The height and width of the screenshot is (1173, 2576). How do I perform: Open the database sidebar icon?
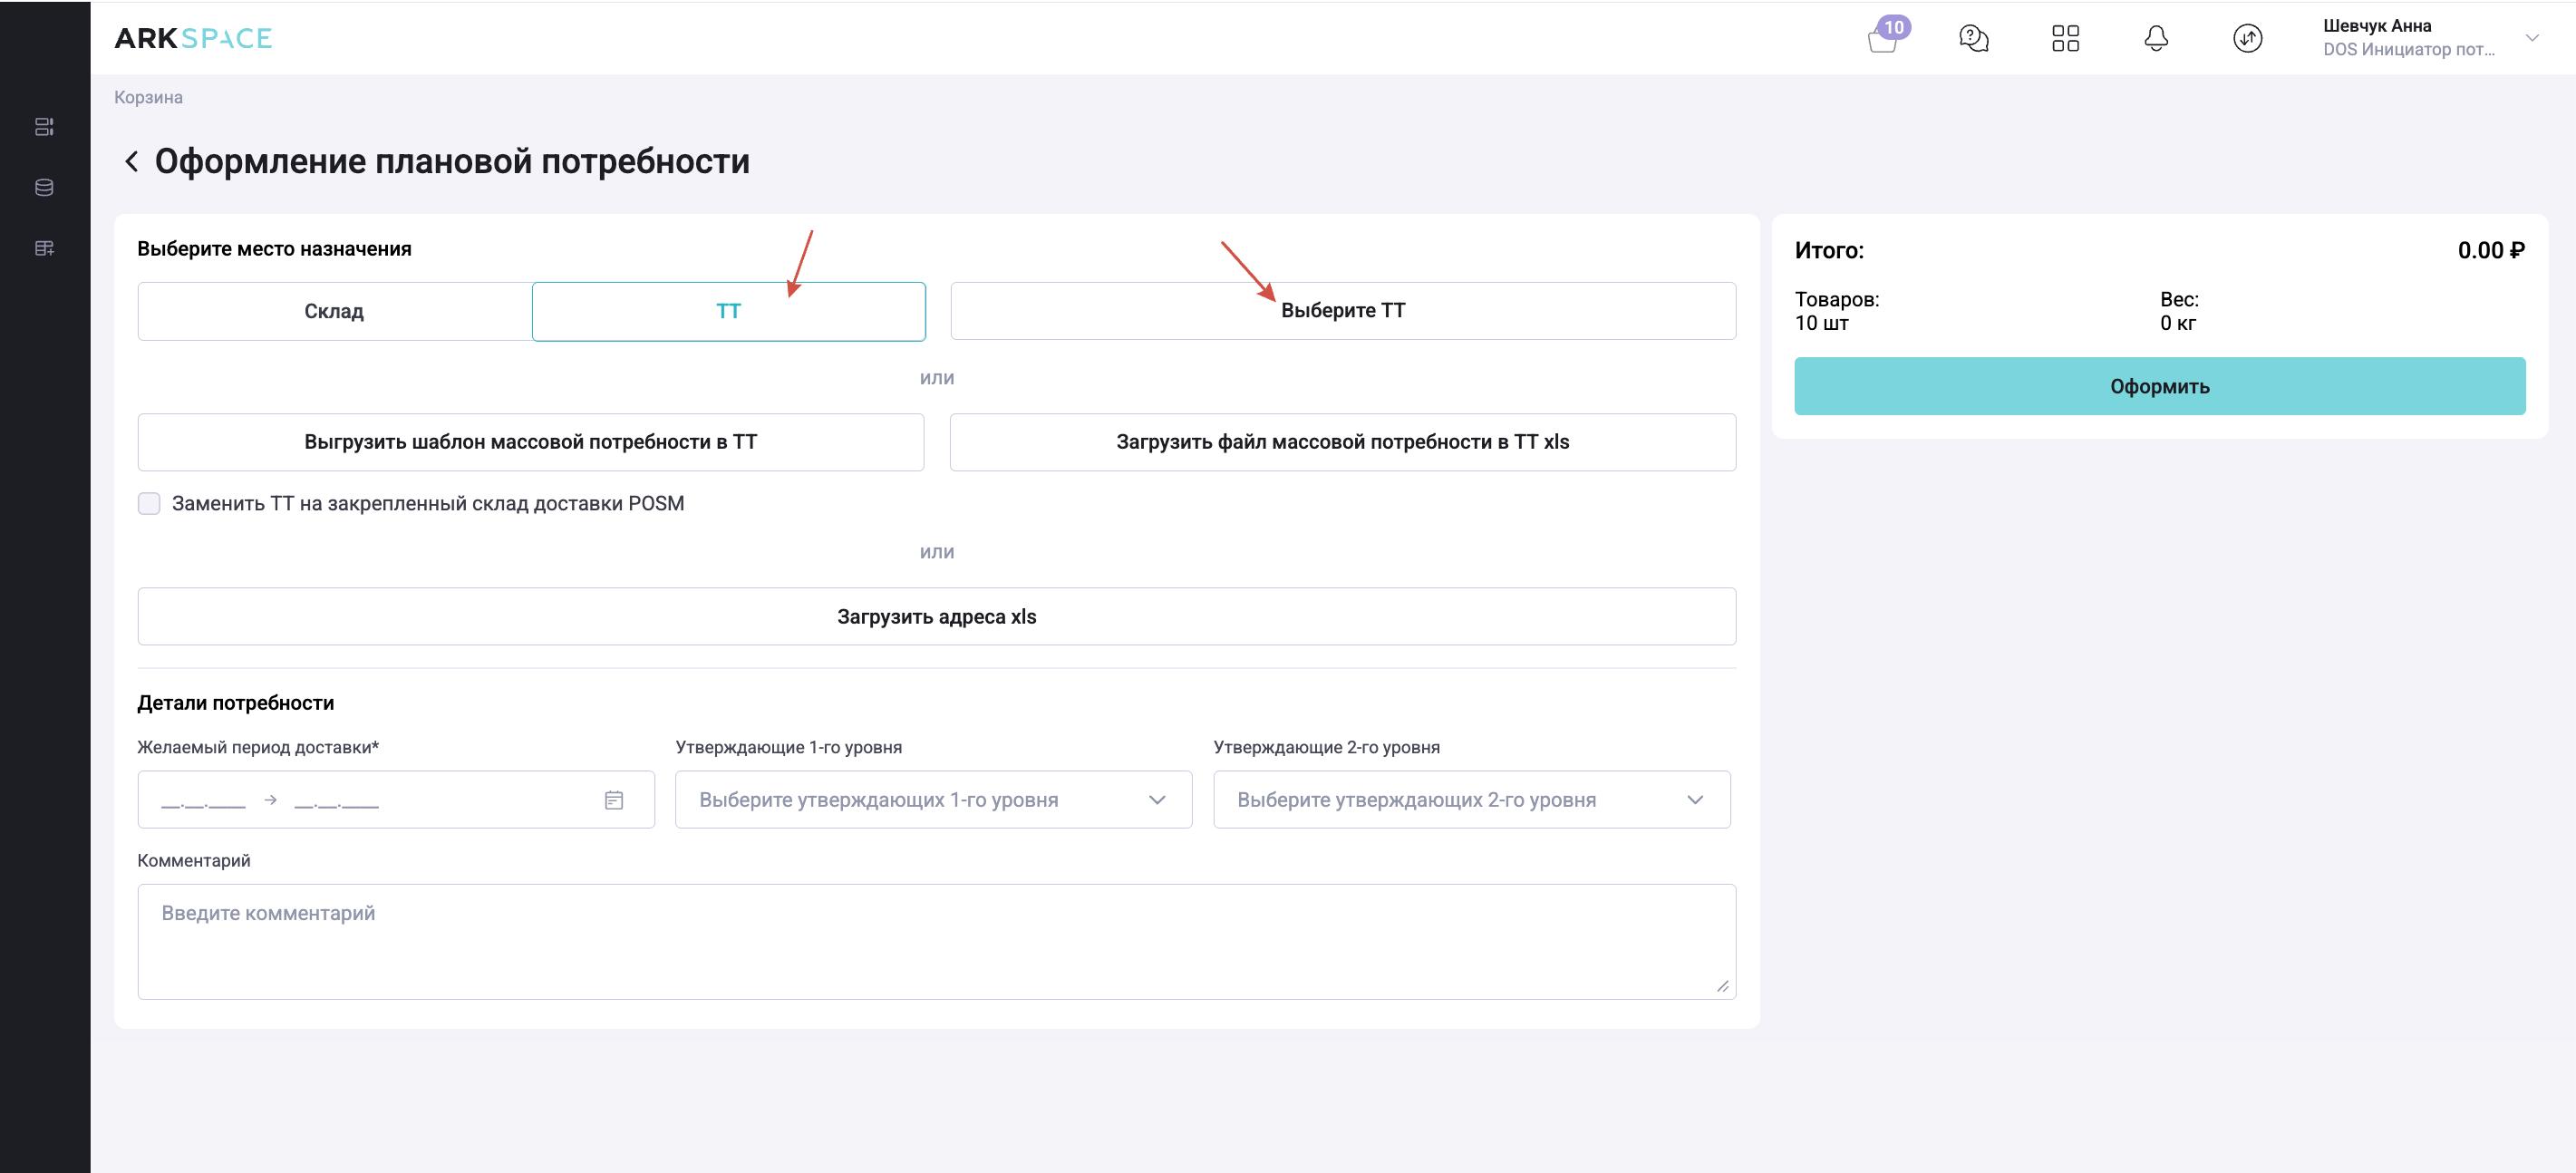click(44, 187)
